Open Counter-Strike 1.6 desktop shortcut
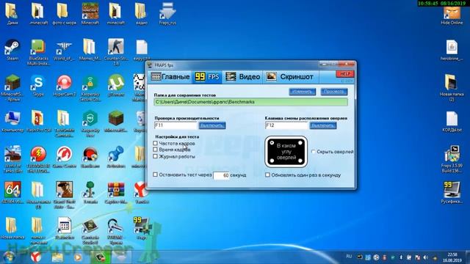Screen dimensions: 470x264 point(116,52)
